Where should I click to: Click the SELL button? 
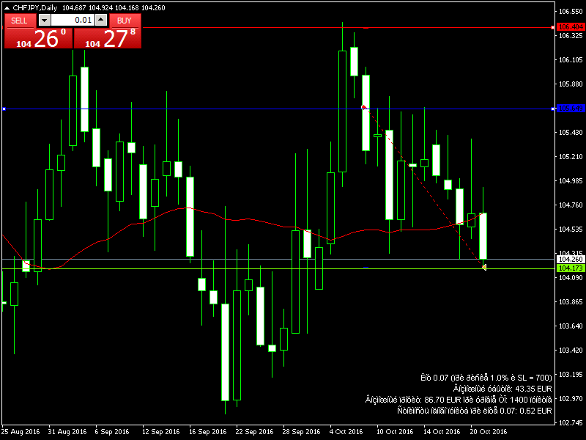pyautogui.click(x=20, y=21)
